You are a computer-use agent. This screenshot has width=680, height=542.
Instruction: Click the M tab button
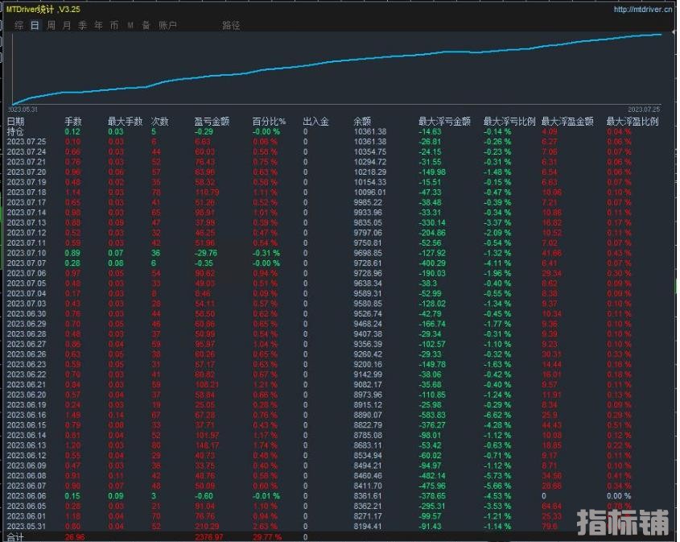point(130,25)
